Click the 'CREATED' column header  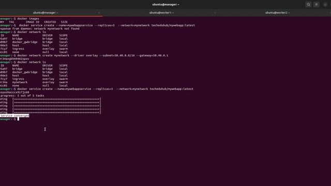click(50, 22)
